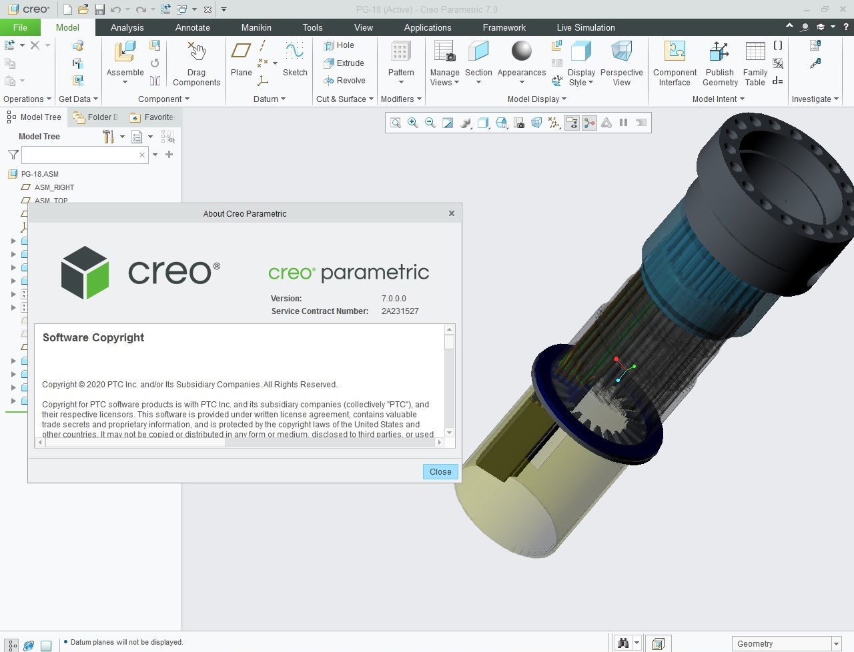
Task: Toggle spin center display in graphics toolbar
Action: pyautogui.click(x=589, y=123)
